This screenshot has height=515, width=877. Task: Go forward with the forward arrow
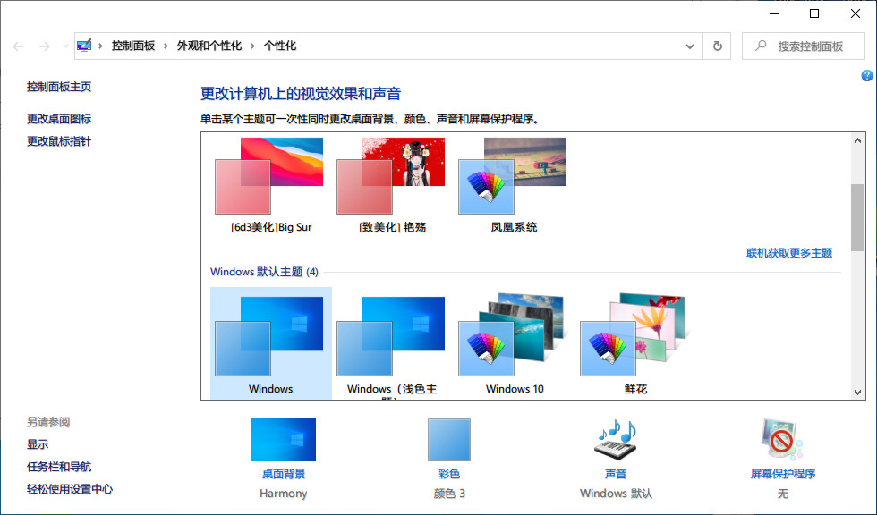44,46
